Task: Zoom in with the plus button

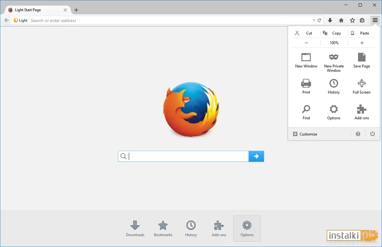Action: click(x=362, y=43)
